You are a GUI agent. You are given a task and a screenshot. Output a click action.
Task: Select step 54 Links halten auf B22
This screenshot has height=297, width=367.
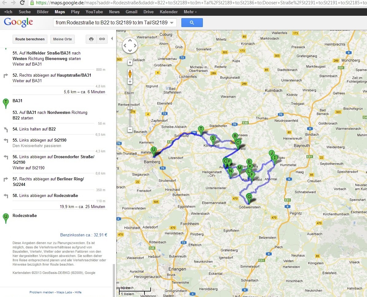coord(34,129)
